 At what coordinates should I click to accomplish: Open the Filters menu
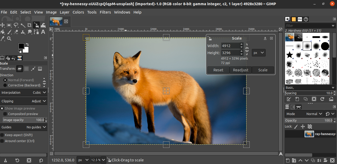105,12
